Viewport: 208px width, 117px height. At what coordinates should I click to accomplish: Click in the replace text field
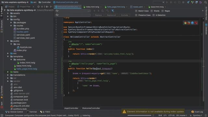pyautogui.click(x=73, y=15)
